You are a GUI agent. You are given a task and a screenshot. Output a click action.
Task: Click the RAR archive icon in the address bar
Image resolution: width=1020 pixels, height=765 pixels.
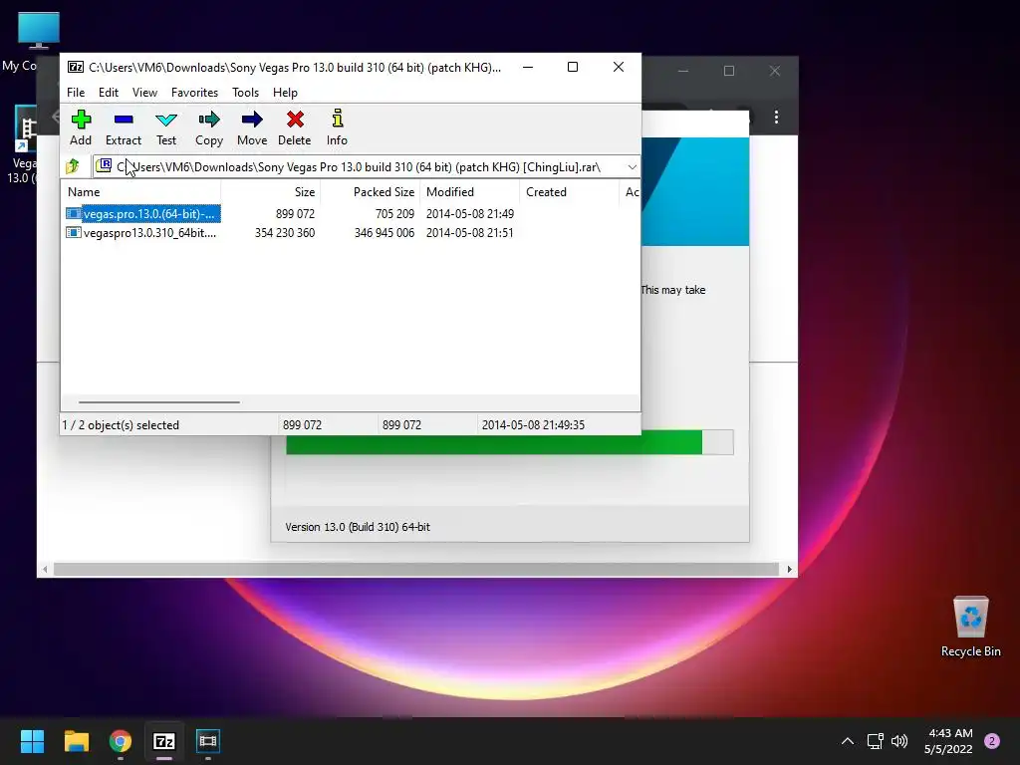pos(104,166)
